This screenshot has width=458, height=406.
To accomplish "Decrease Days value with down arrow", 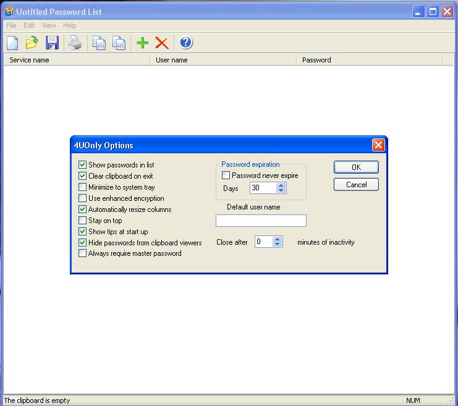I will (x=281, y=190).
